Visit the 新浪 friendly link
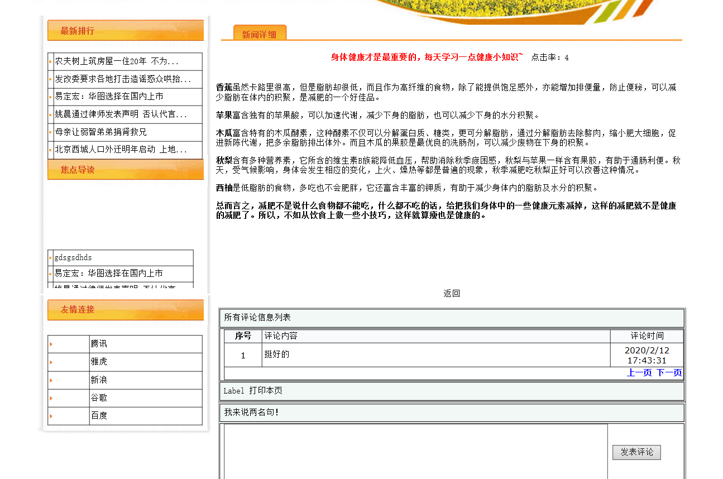The image size is (723, 479). coord(99,380)
